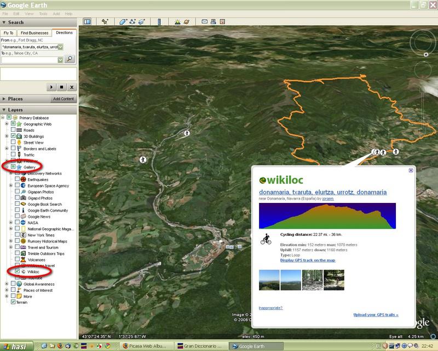Open the Tools menu
Screen dimensions: 438x351
tap(43, 14)
